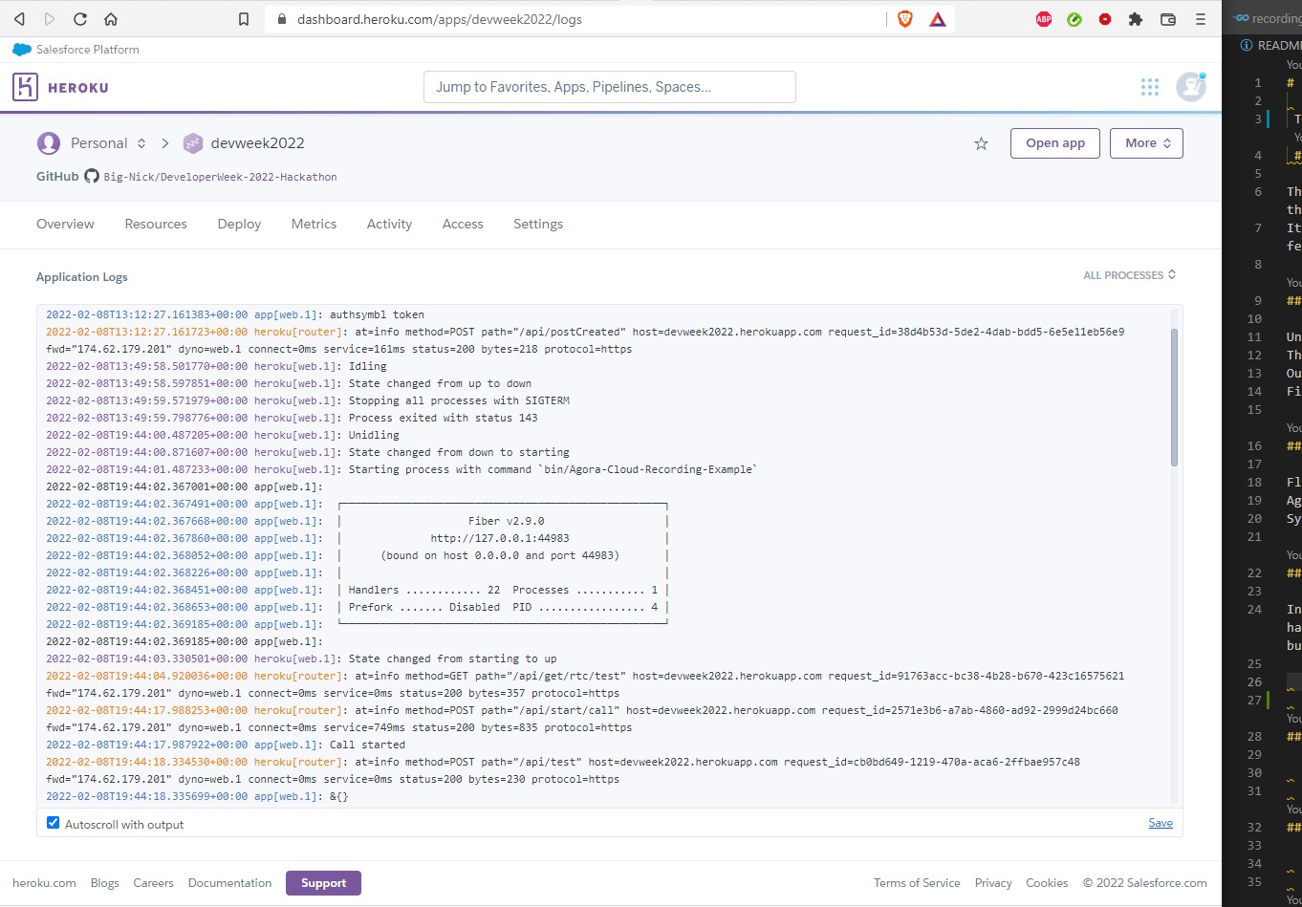Click the Fiber v2.9.0 banner text
The height and width of the screenshot is (907, 1302).
pos(506,521)
